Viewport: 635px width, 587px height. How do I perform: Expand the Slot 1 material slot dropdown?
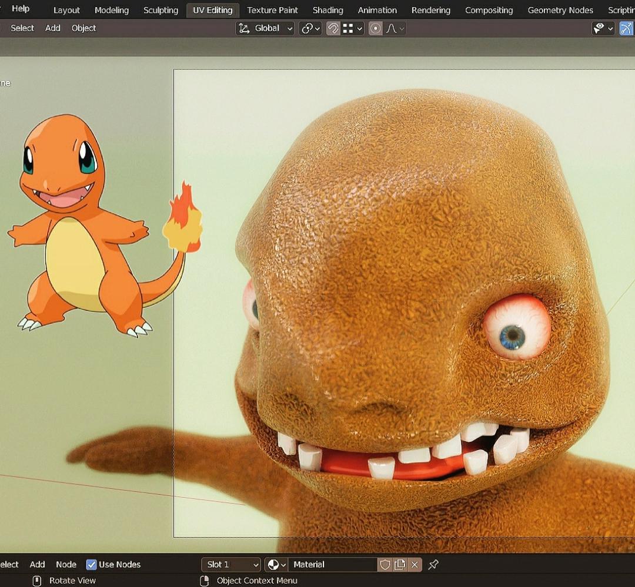231,564
